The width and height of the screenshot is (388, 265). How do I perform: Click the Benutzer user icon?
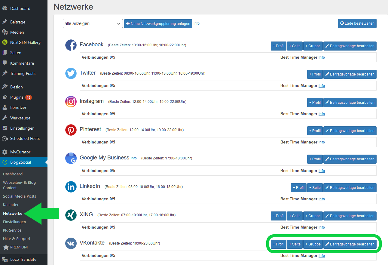click(5, 107)
